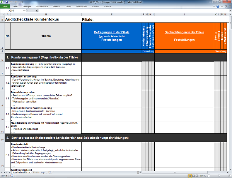Open the Acrobat ribbon tab
This screenshot has height=178, width=232.
107,7
